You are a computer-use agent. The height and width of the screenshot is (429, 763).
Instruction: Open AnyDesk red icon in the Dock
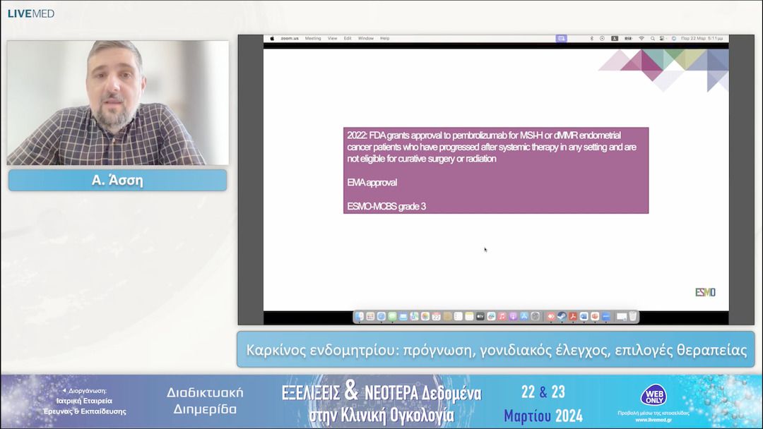(551, 316)
